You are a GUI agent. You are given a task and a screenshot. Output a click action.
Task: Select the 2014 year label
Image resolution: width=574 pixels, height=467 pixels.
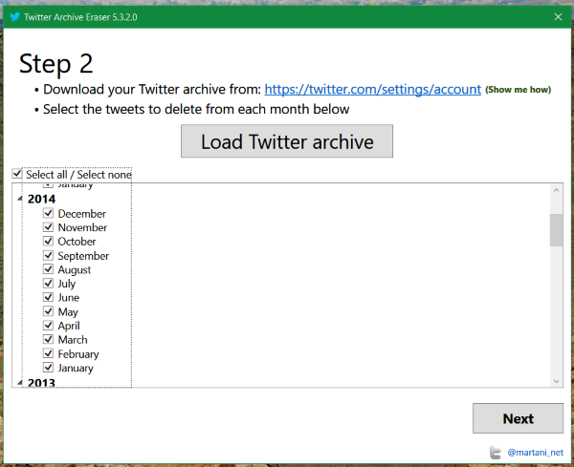point(41,200)
